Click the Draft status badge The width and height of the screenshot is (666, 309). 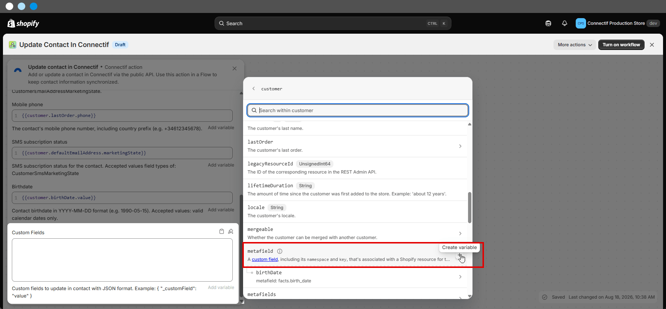tap(120, 45)
